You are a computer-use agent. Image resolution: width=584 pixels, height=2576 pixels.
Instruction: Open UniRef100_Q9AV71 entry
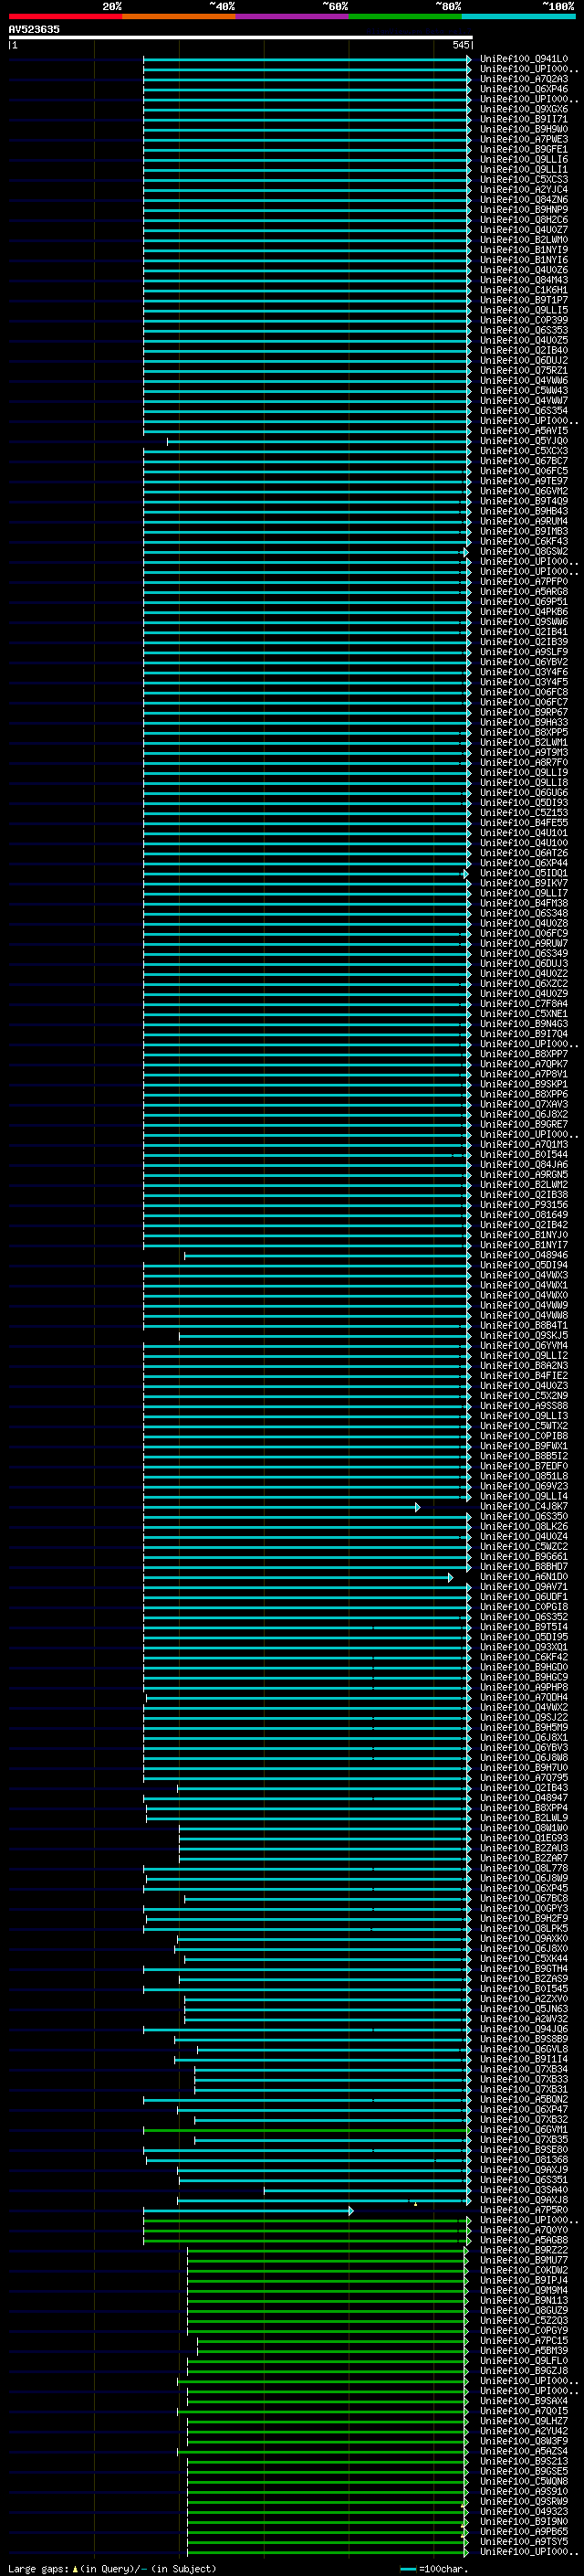(x=523, y=1587)
